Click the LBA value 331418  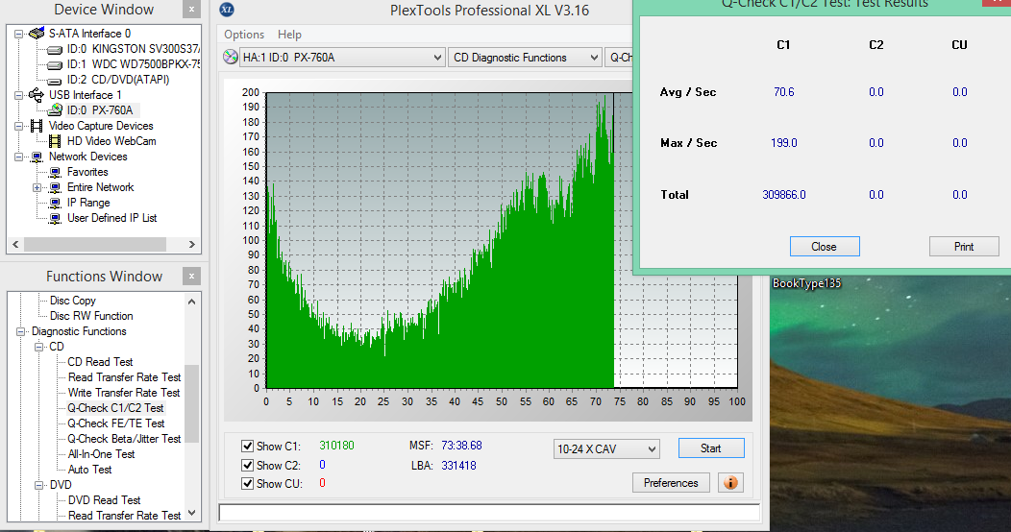[x=459, y=466]
